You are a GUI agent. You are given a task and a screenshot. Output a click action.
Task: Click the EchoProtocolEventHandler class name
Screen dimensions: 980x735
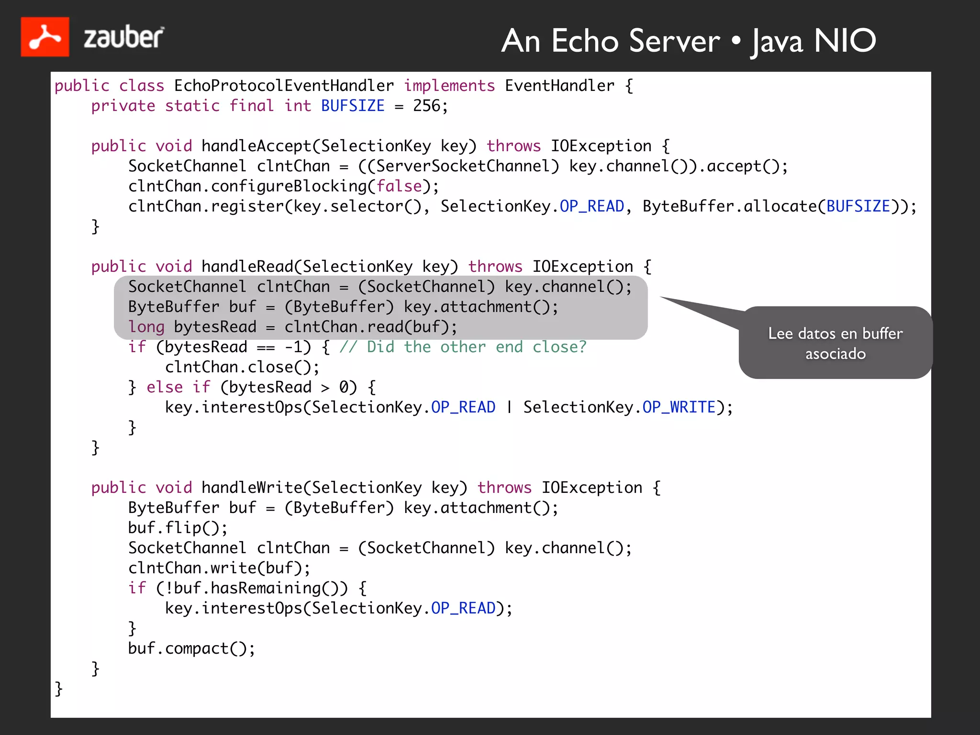coord(284,86)
